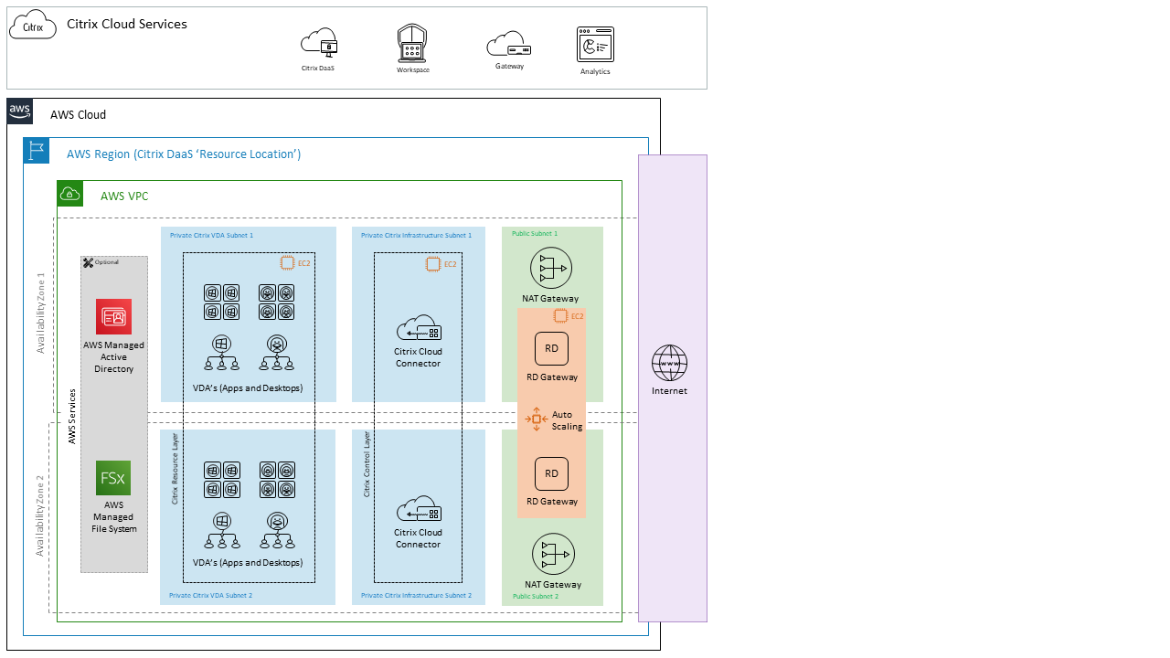The image size is (1170, 658).
Task: Select Cloud Connector icon in Infrastructure Subnet 1
Action: coord(419,329)
